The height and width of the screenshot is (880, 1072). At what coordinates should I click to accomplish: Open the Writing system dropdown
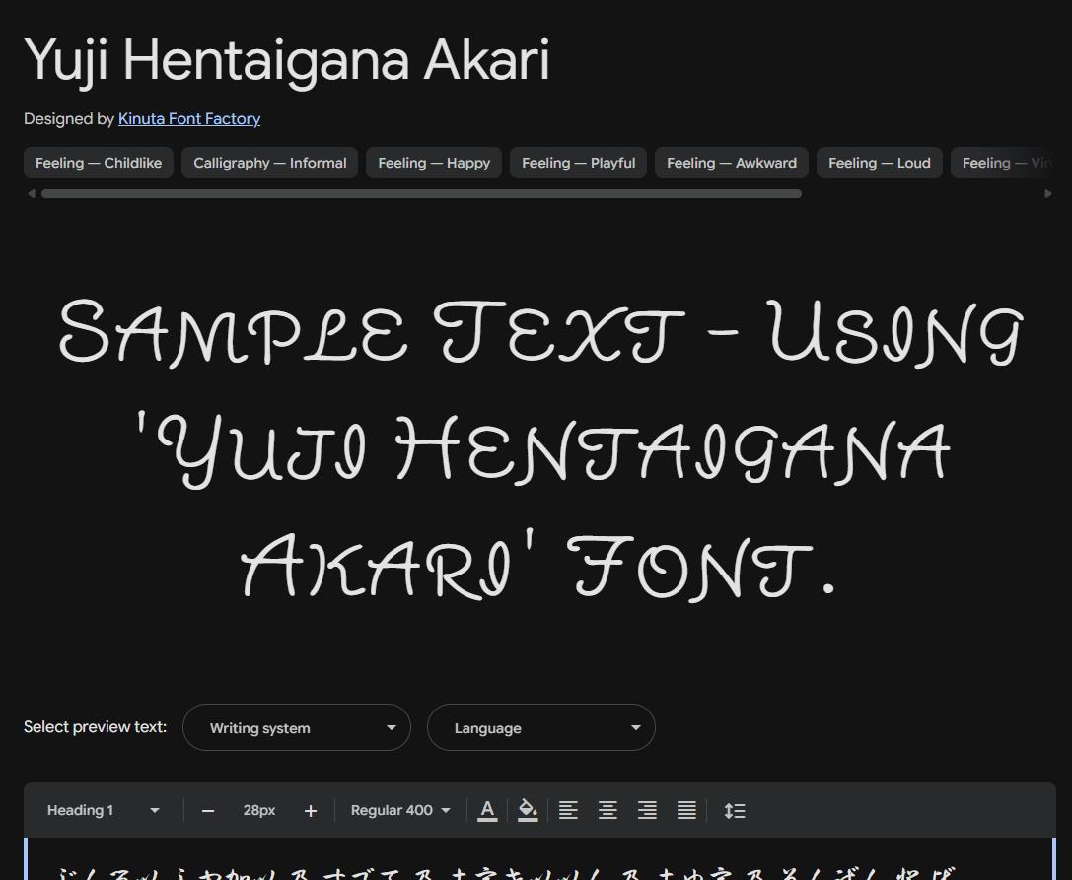[x=297, y=727]
